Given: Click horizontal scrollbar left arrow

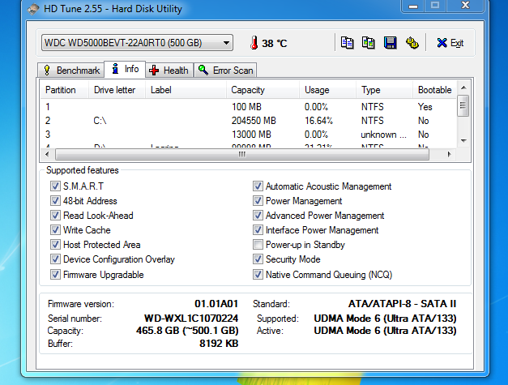Looking at the screenshot, I should pyautogui.click(x=47, y=154).
